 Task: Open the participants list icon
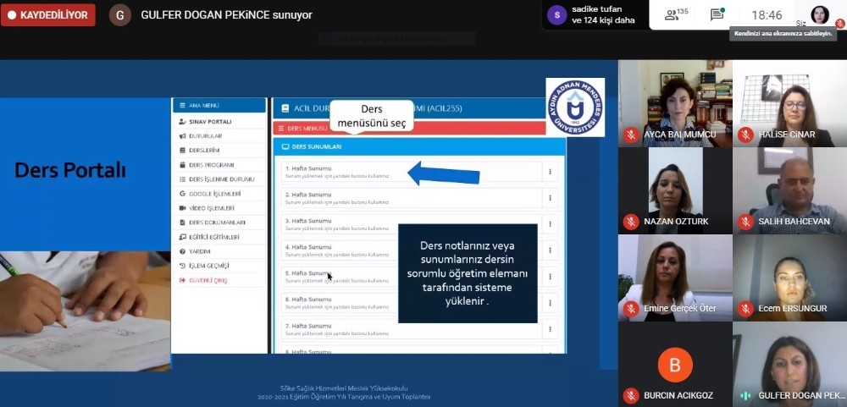[x=676, y=14]
